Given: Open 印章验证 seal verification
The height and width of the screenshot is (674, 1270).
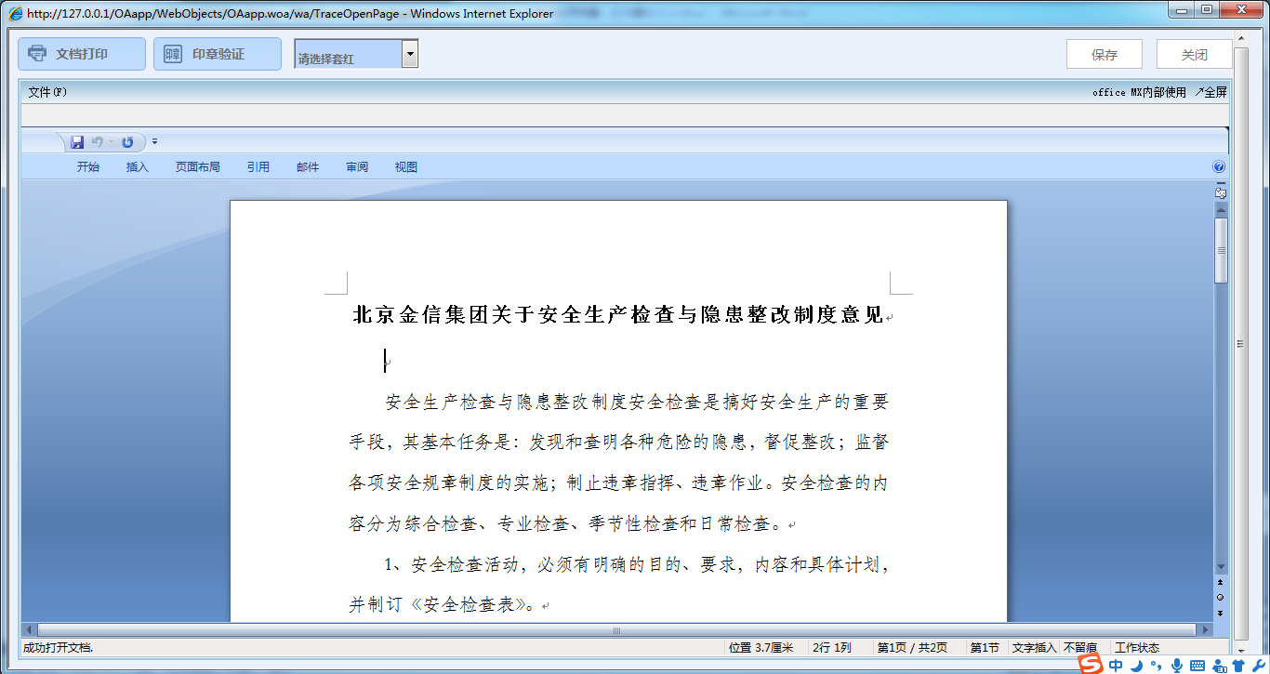Looking at the screenshot, I should (217, 53).
